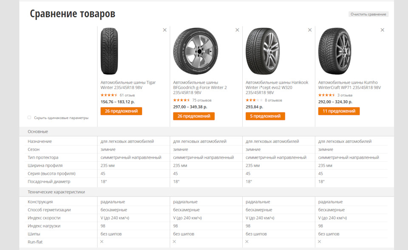Show 5 offers for Hankook tire
408x250 pixels.
tap(265, 116)
